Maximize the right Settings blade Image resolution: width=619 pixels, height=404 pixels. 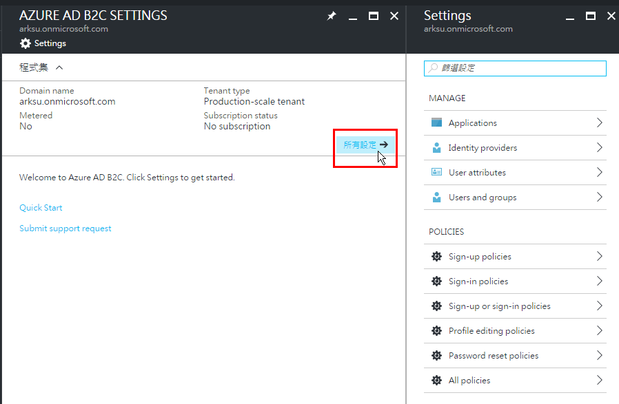point(591,16)
